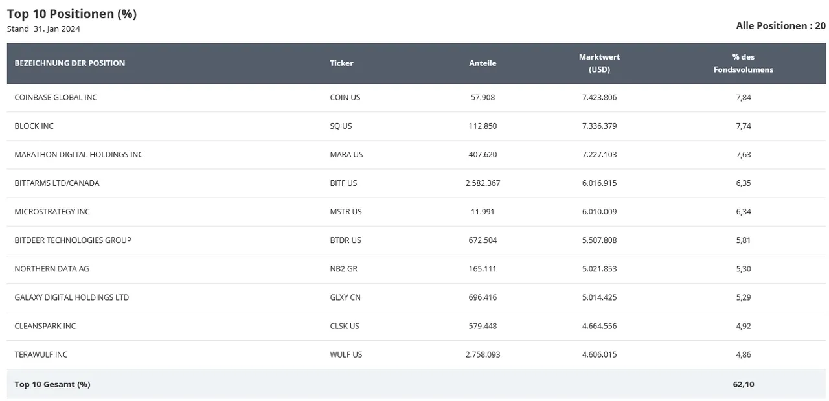Click the market value 7.336.379
The width and height of the screenshot is (829, 401).
click(x=599, y=126)
